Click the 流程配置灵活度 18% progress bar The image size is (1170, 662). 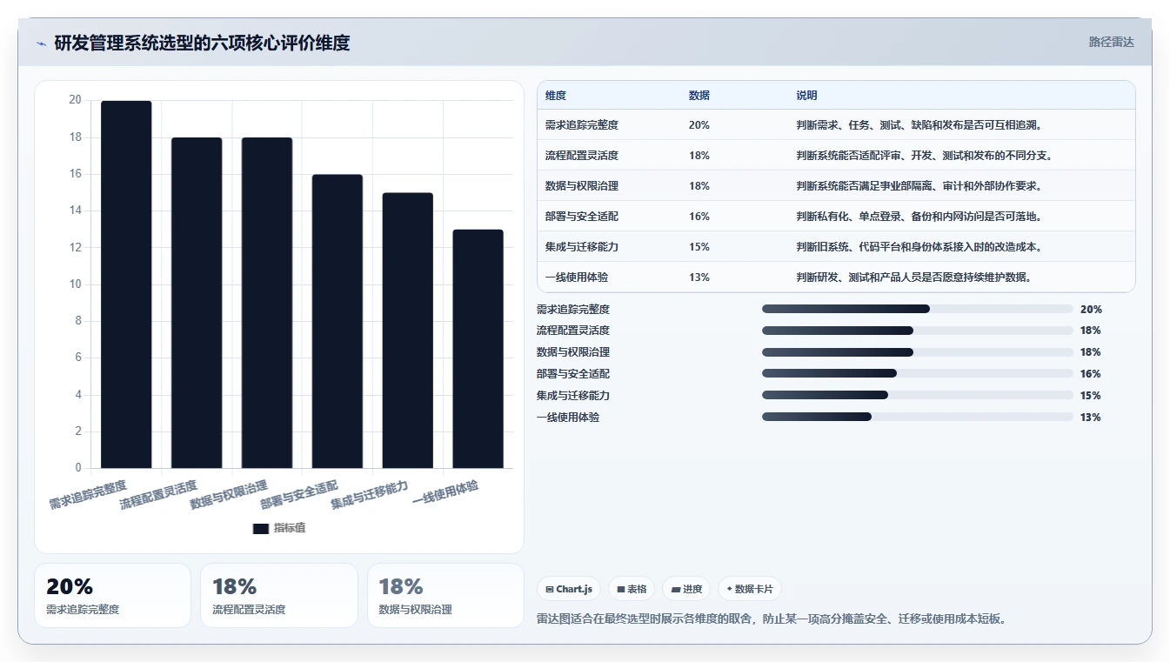[x=918, y=331]
